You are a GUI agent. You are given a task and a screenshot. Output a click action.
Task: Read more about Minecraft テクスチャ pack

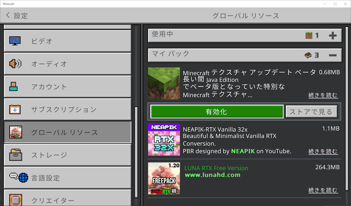pyautogui.click(x=323, y=95)
